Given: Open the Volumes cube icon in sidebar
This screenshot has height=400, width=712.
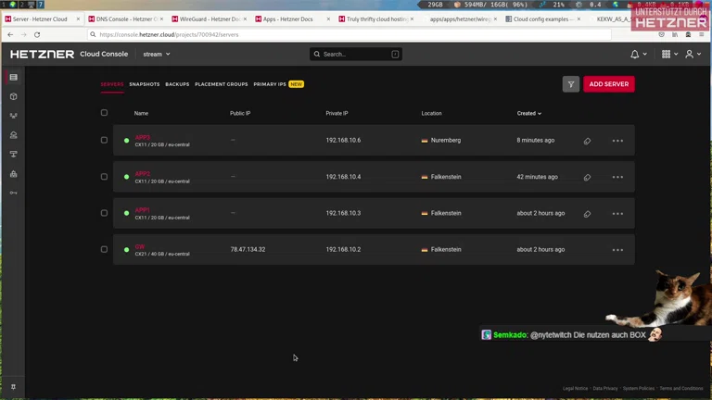Looking at the screenshot, I should pyautogui.click(x=14, y=96).
